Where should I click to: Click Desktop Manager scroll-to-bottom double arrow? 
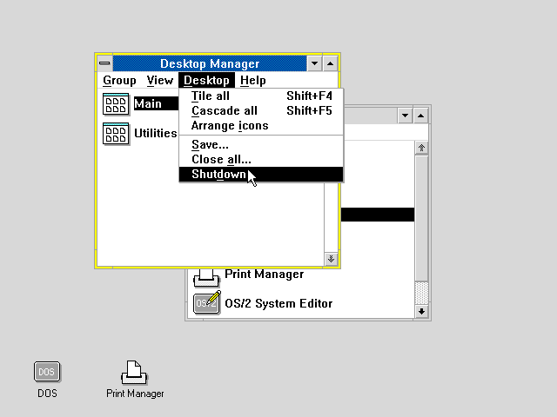point(331,259)
